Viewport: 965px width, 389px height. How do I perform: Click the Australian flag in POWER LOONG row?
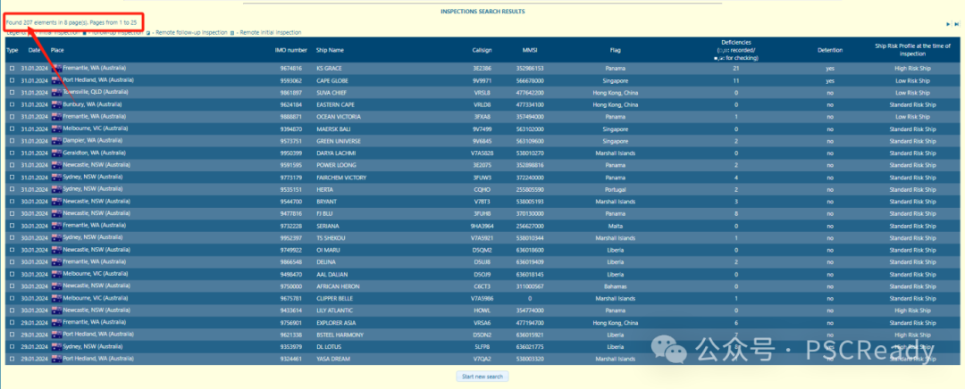click(x=56, y=165)
